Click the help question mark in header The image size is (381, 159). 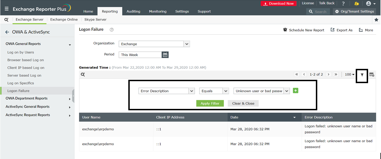pyautogui.click(x=343, y=4)
